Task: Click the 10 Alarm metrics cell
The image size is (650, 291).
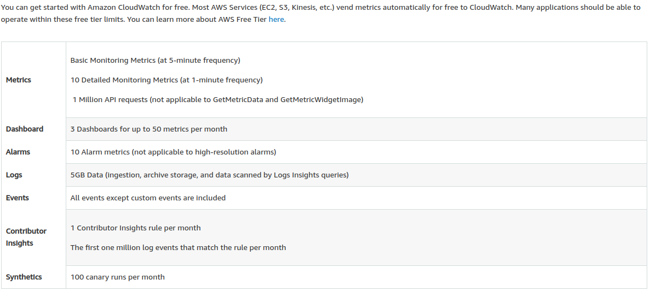Action: coord(173,152)
